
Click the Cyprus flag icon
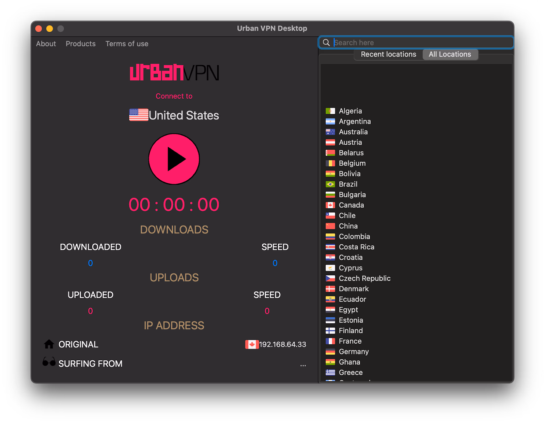[x=330, y=268]
